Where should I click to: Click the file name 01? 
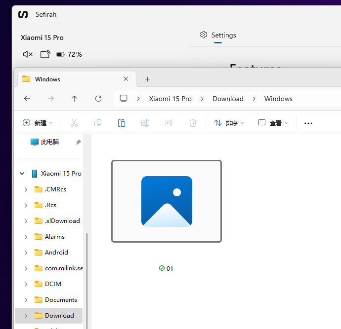point(170,269)
